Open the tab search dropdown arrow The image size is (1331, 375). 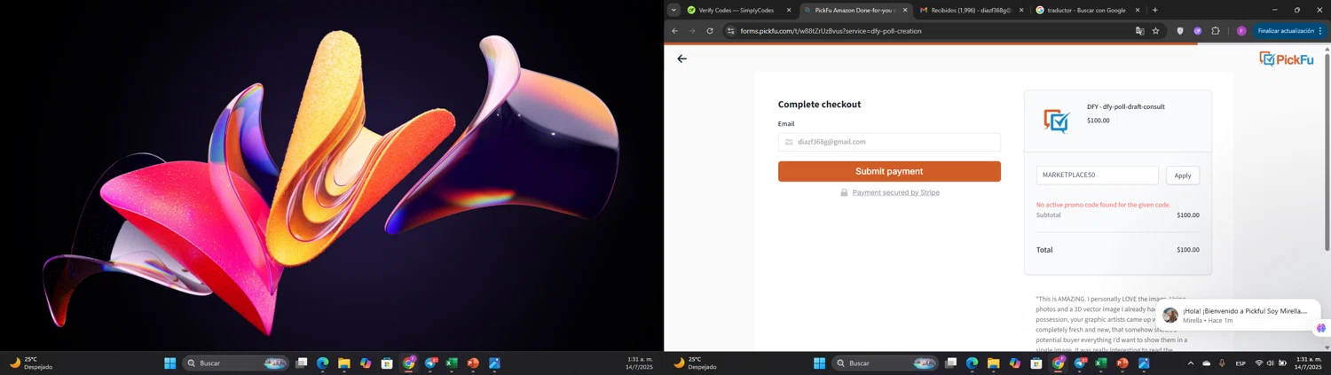tap(673, 11)
